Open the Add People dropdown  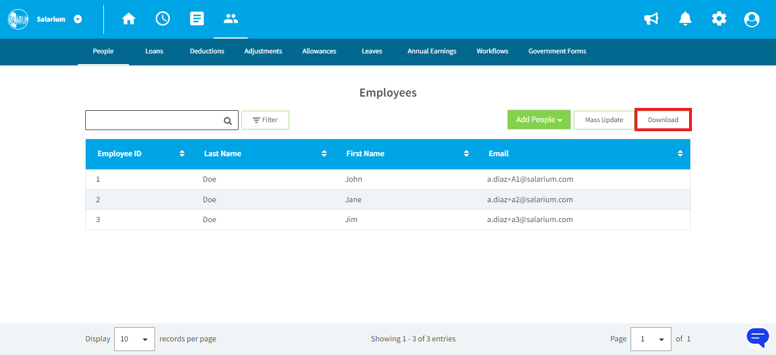(539, 120)
